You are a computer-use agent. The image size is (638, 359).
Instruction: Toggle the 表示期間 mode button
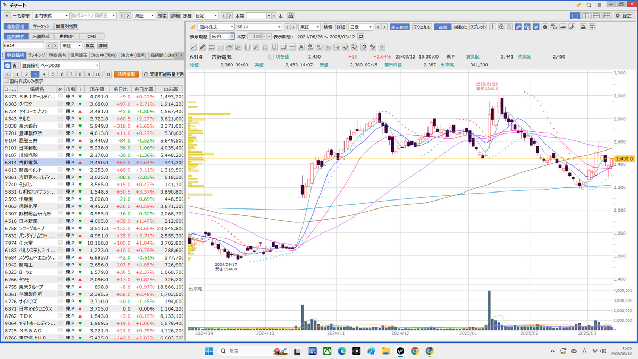[x=400, y=27]
